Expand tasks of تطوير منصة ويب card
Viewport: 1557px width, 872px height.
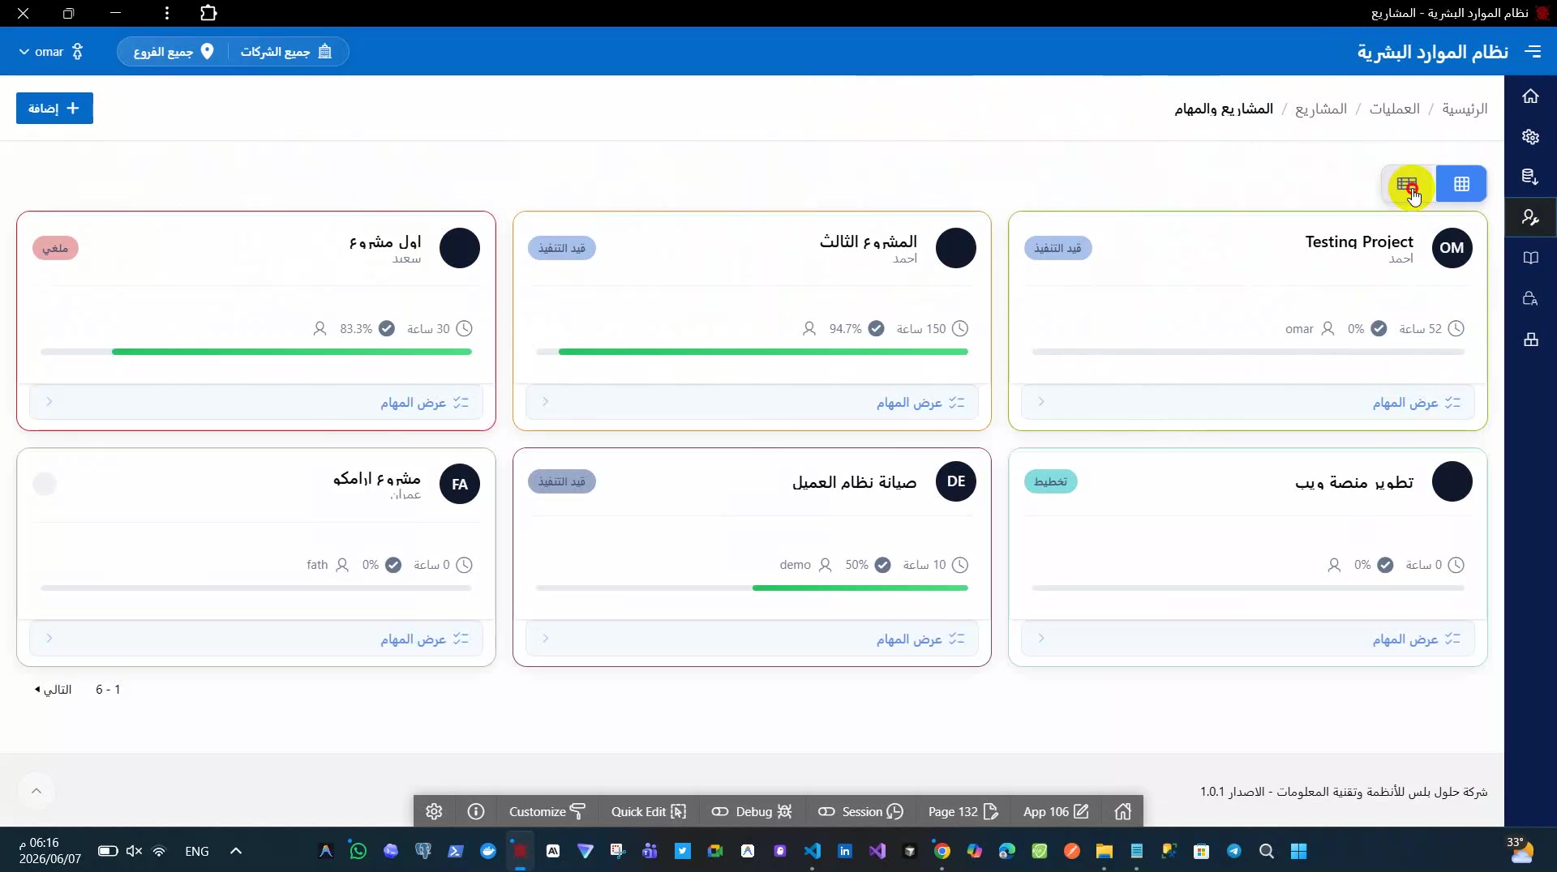pyautogui.click(x=1248, y=639)
